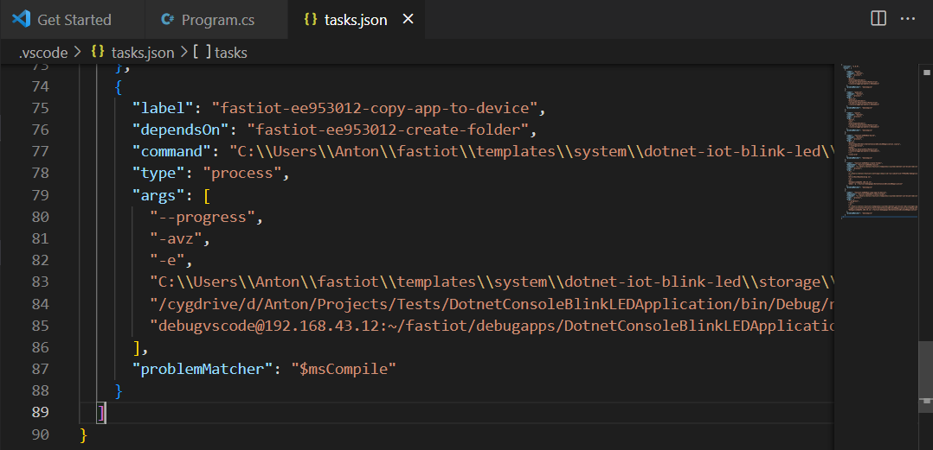Select the .vscode breadcrumb folder

click(x=43, y=53)
